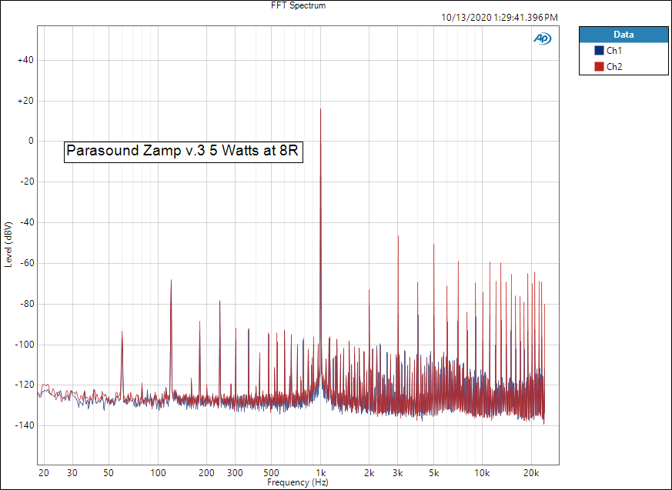The width and height of the screenshot is (672, 490).
Task: Select the Ch2 red color swatch
Action: tap(599, 66)
